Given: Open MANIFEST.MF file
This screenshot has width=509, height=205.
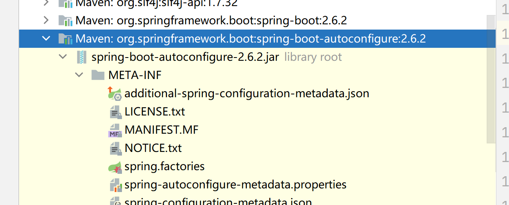Looking at the screenshot, I should (161, 130).
